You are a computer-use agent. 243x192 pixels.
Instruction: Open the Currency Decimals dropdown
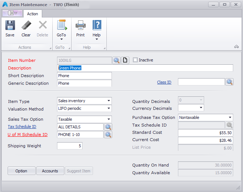tap(201, 108)
